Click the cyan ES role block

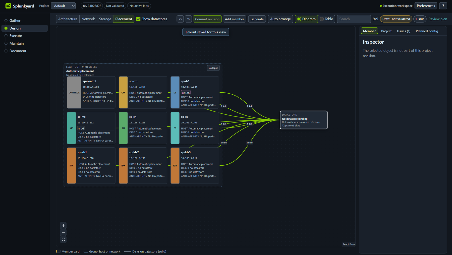click(x=175, y=128)
